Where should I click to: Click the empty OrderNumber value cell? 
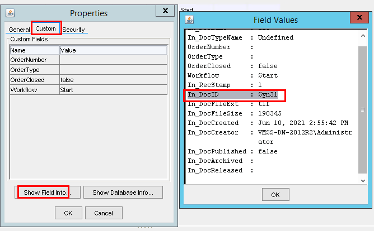(x=113, y=60)
